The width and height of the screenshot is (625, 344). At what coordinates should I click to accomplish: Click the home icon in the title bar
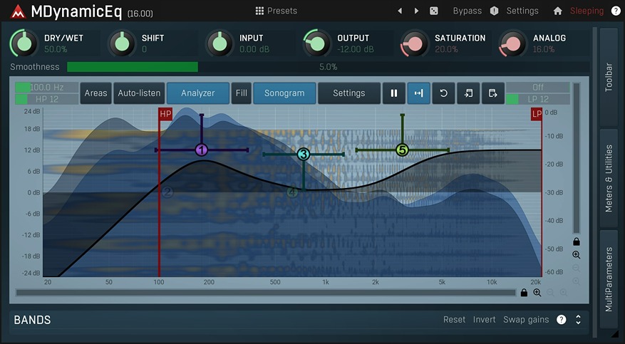557,11
